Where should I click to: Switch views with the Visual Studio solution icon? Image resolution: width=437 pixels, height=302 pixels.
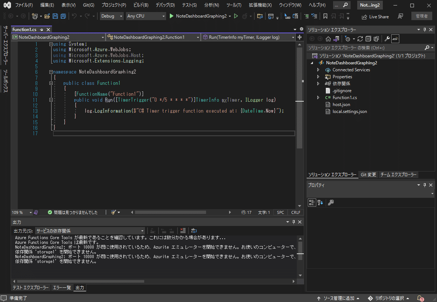tap(336, 39)
